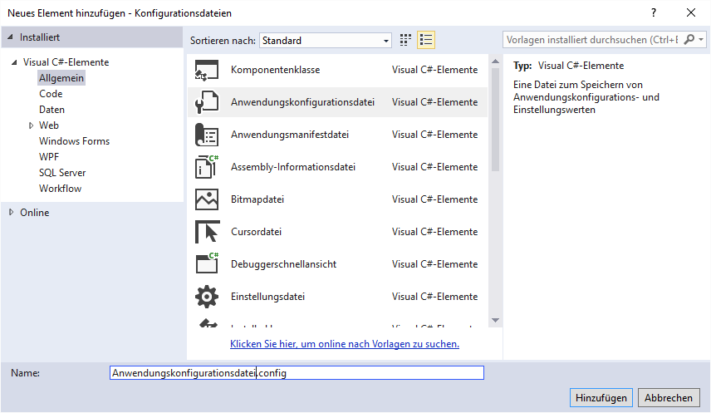Choose the Assembly-Informationsdatei icon
This screenshot has height=413, width=711.
[x=207, y=167]
